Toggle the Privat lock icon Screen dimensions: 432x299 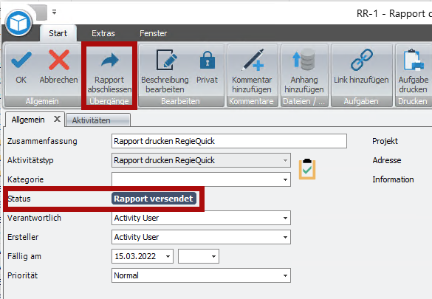[x=208, y=60]
